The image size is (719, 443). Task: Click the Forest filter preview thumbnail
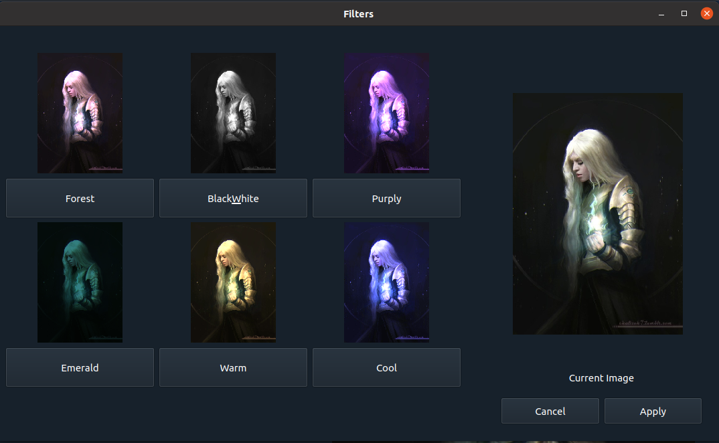coord(80,113)
